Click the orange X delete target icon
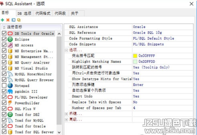This screenshot has height=135, width=197. point(8,20)
